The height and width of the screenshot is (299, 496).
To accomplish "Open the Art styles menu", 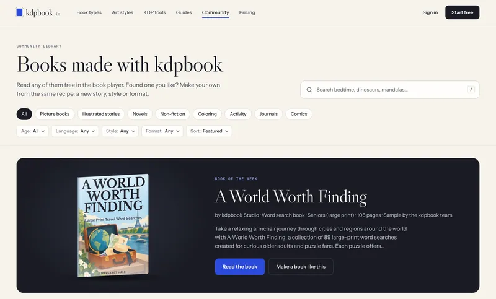I will coord(122,12).
